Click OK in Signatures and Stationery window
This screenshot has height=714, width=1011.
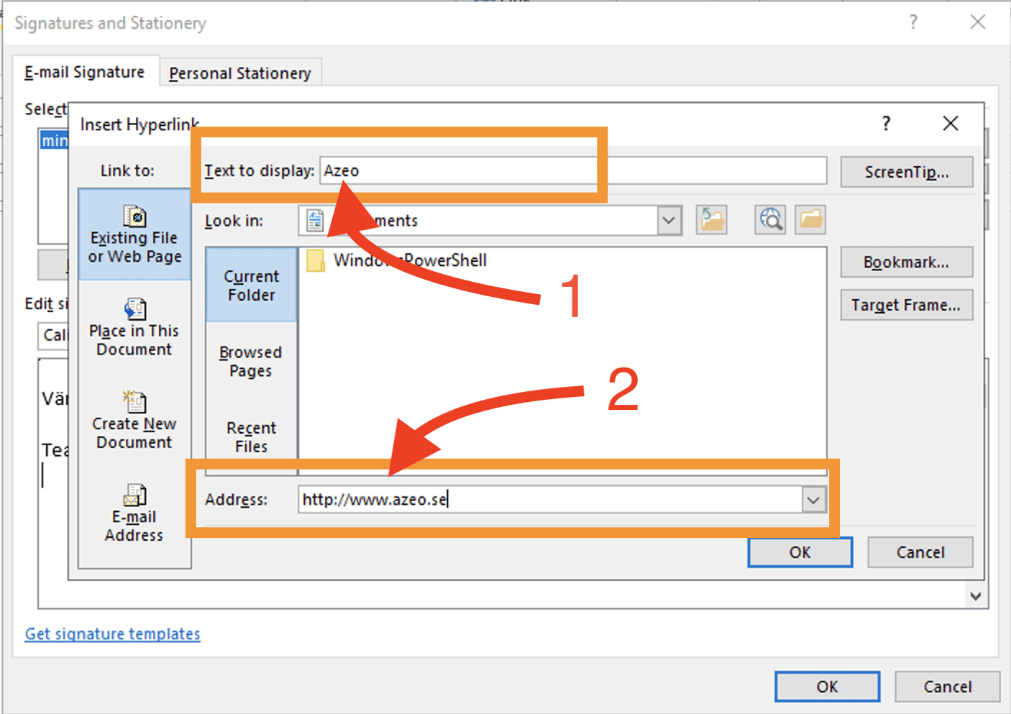coord(828,687)
